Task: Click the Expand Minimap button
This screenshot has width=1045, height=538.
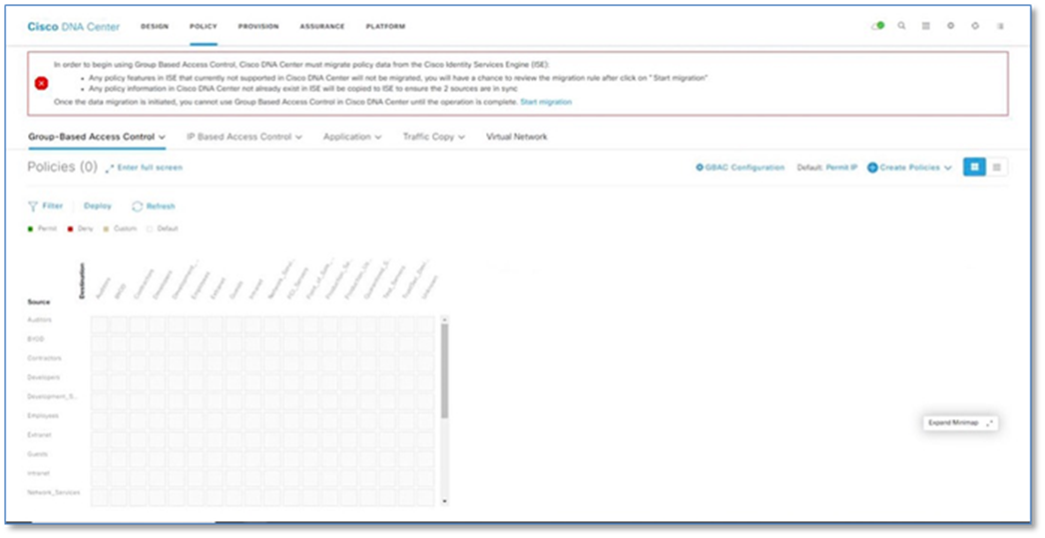Action: pos(960,422)
